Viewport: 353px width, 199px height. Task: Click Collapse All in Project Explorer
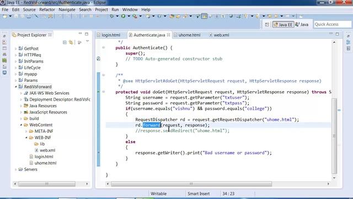[x=65, y=43]
